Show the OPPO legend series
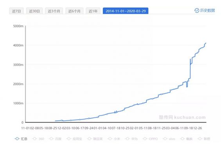 point(150,139)
